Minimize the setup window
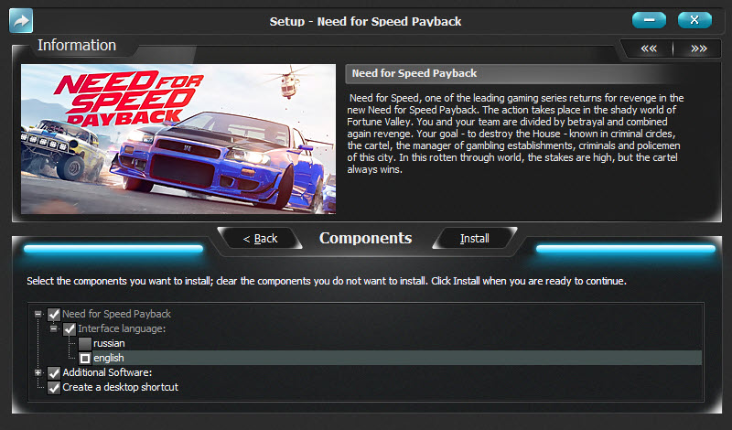 [x=649, y=19]
